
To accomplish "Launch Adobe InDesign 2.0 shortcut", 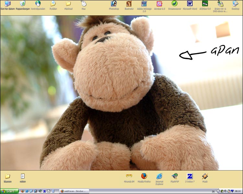I will tap(144, 4).
